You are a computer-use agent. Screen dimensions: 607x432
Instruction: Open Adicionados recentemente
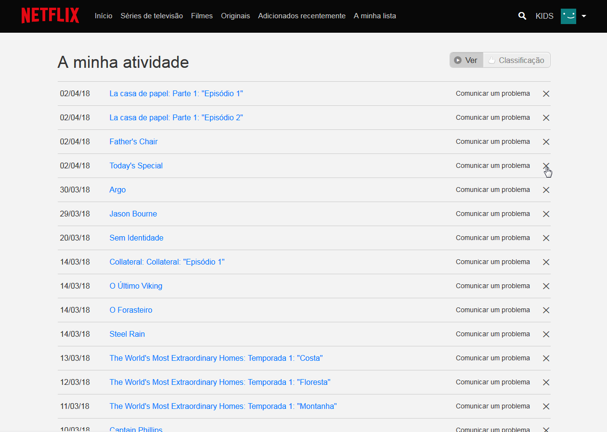(302, 16)
